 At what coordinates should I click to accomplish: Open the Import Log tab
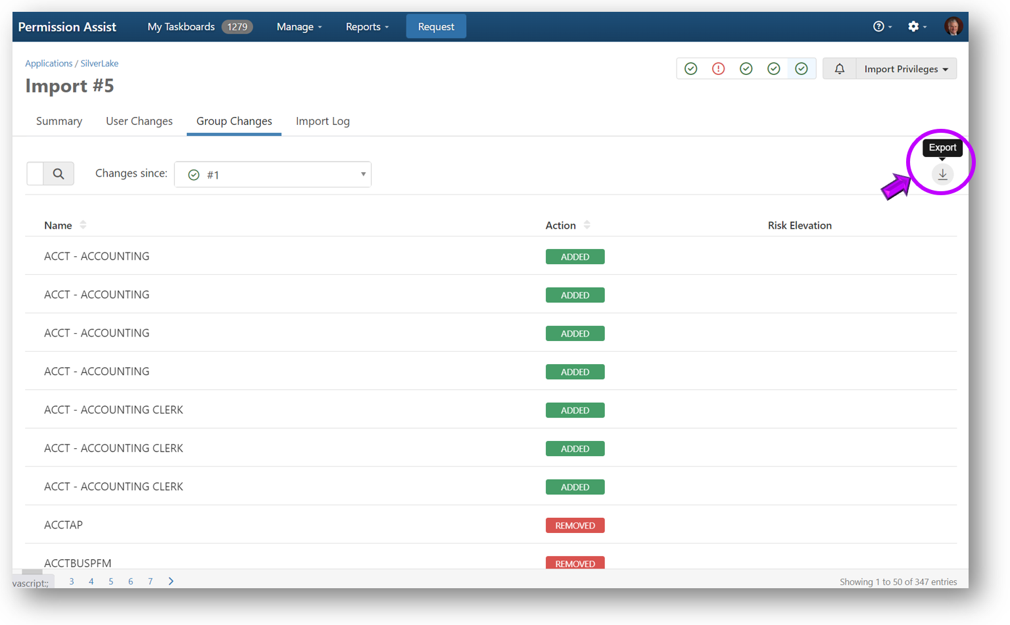[x=322, y=122]
